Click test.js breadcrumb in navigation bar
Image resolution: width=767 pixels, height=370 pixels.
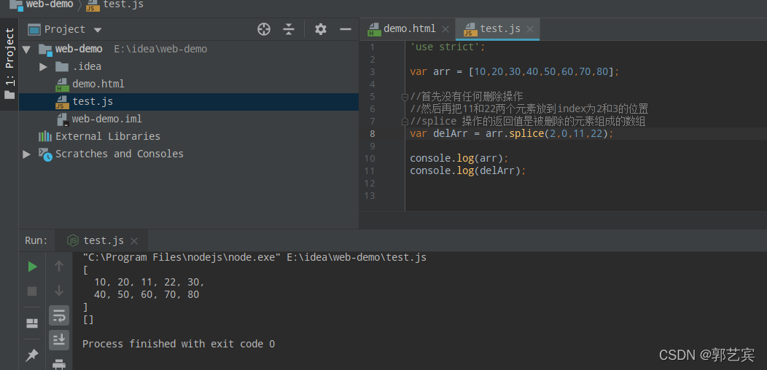coord(115,5)
